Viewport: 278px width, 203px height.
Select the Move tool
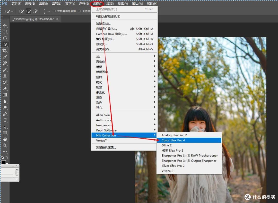point(5,25)
